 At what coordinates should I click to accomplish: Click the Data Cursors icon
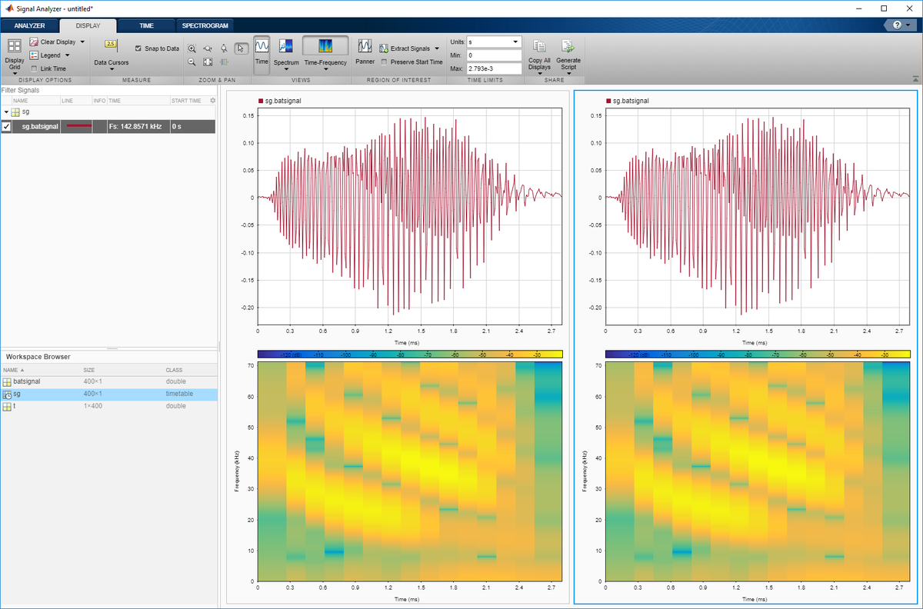[x=111, y=45]
